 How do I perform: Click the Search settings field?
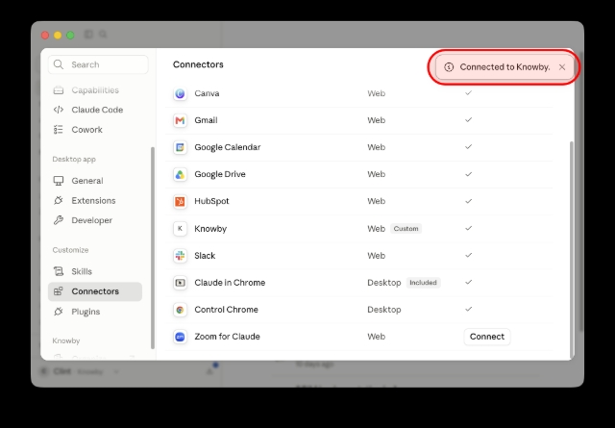point(98,64)
